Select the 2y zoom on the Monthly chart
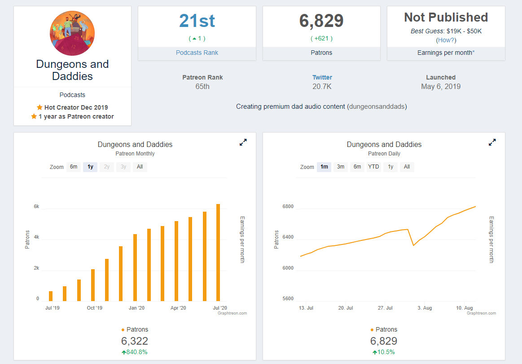The height and width of the screenshot is (364, 522). pyautogui.click(x=106, y=167)
